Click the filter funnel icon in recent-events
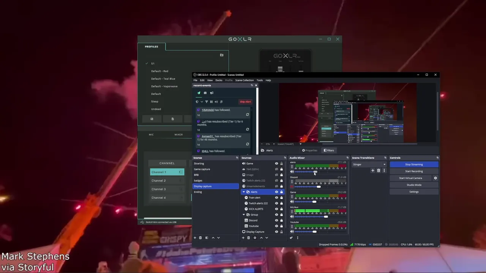Screen dimensions: 486x273 pos(207,102)
